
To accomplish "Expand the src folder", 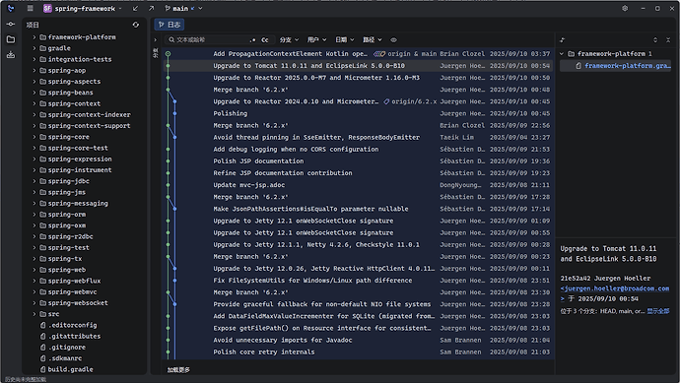I will (34, 314).
